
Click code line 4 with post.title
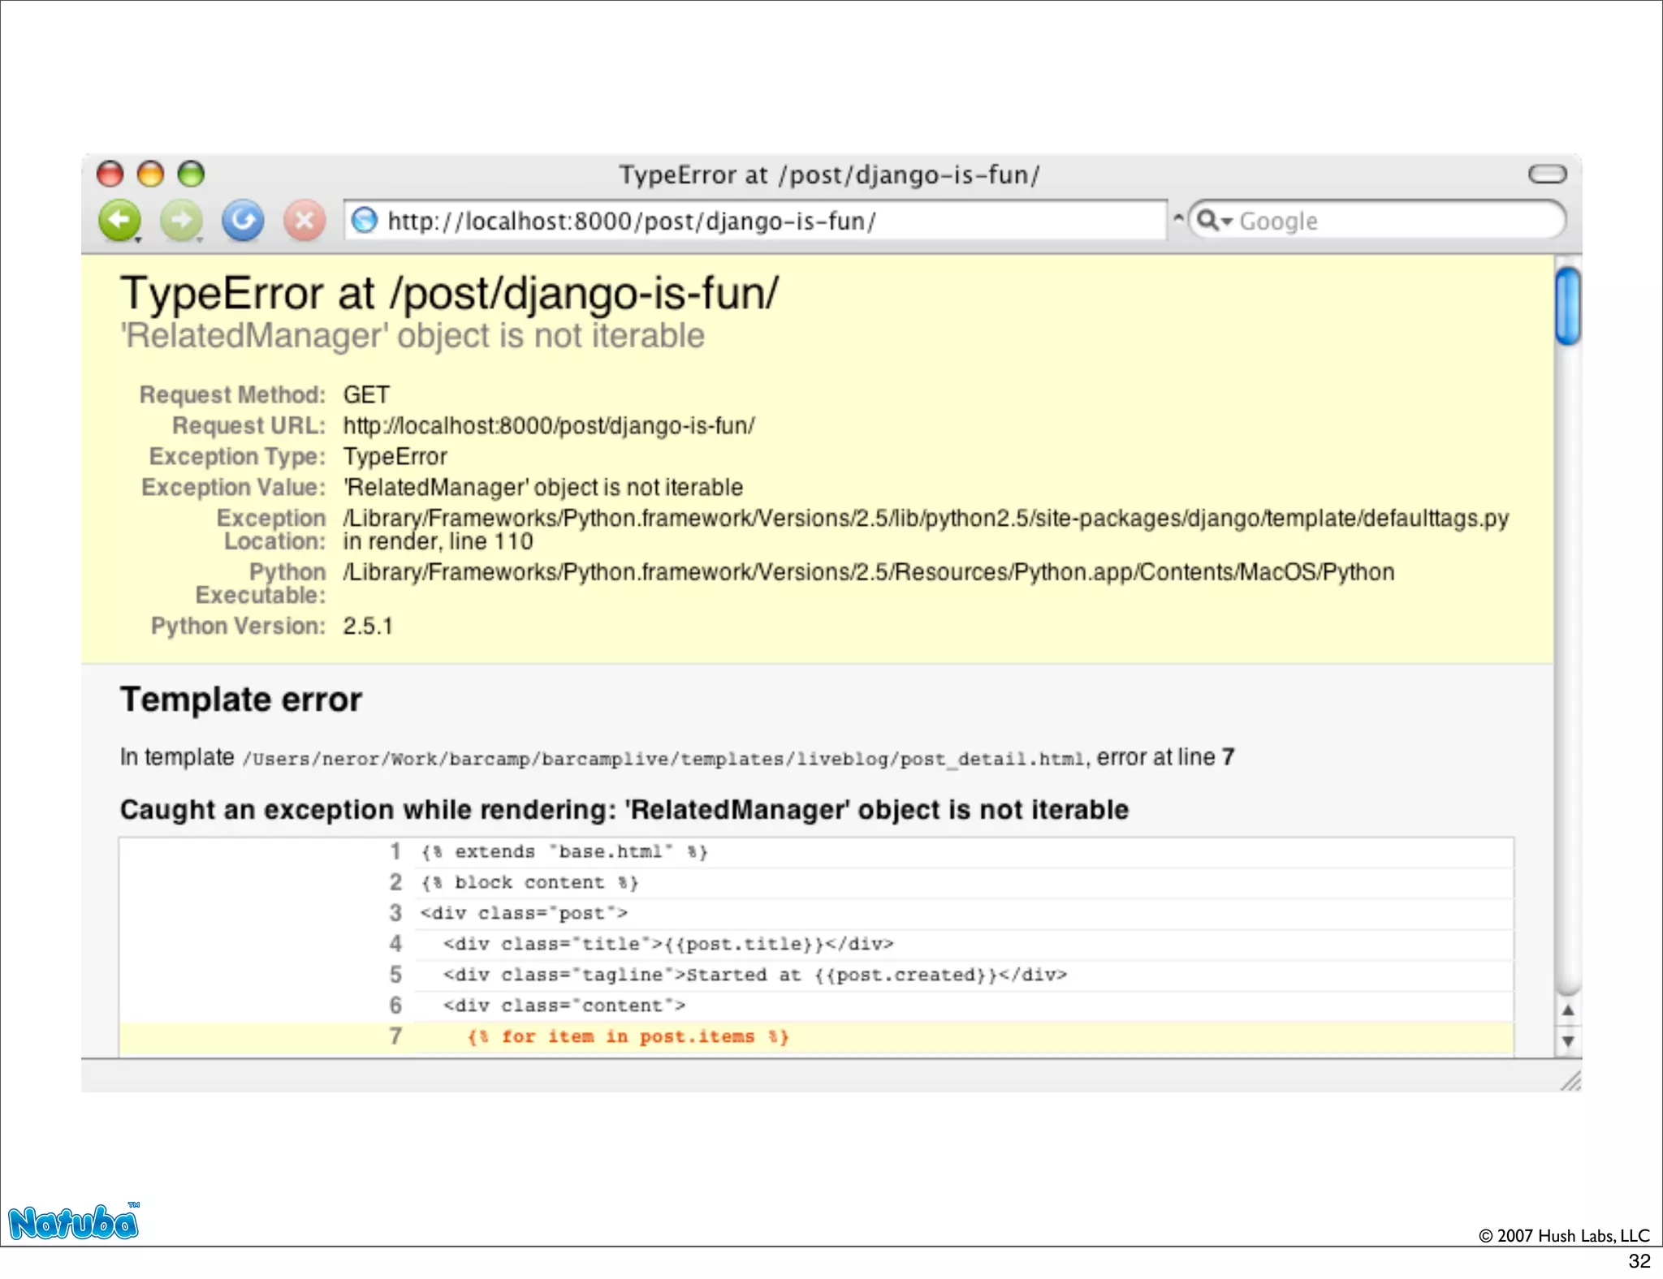[x=668, y=945]
